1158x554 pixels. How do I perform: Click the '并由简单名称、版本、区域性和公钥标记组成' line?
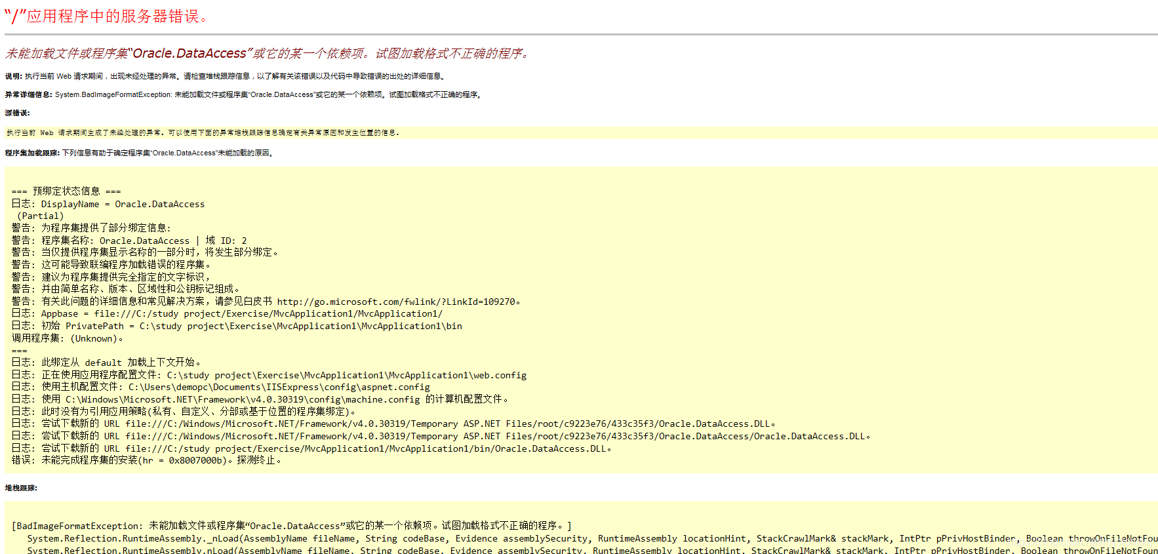[126, 289]
